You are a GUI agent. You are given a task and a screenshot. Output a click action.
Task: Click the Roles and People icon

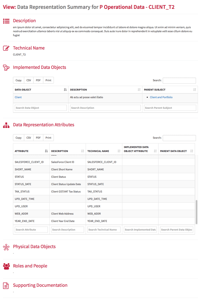pos(6,266)
